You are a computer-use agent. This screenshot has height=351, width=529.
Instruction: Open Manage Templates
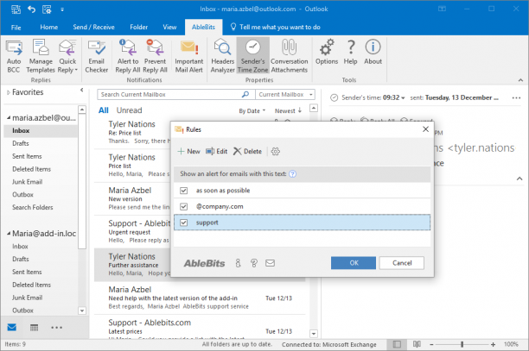coord(41,56)
